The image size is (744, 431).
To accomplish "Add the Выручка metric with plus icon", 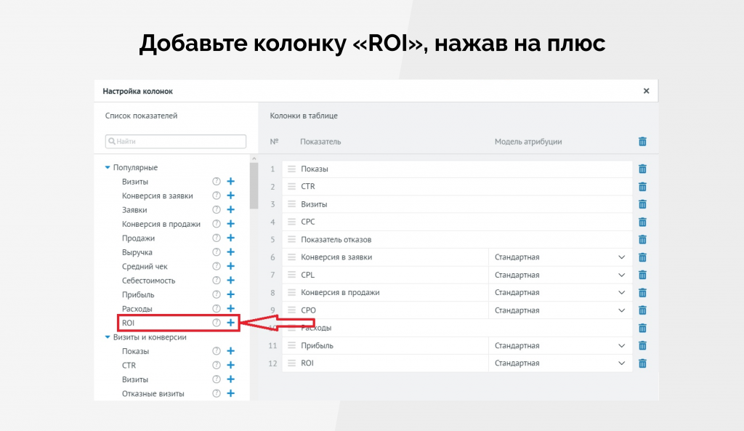I will pyautogui.click(x=230, y=252).
